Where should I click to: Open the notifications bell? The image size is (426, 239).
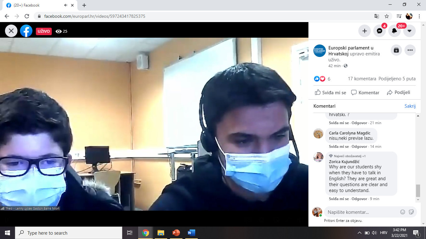pyautogui.click(x=395, y=31)
